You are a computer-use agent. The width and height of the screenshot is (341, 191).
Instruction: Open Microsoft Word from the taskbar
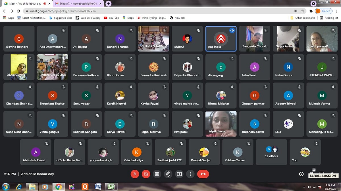point(98,187)
